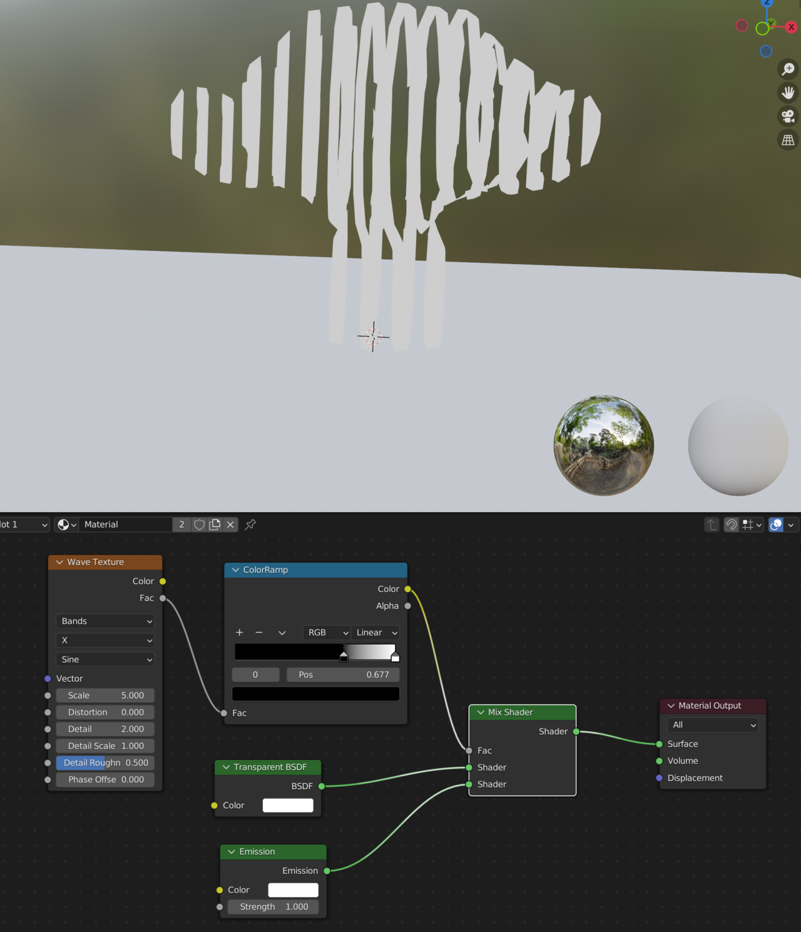
Task: Open the material slot dropdown
Action: coord(24,525)
